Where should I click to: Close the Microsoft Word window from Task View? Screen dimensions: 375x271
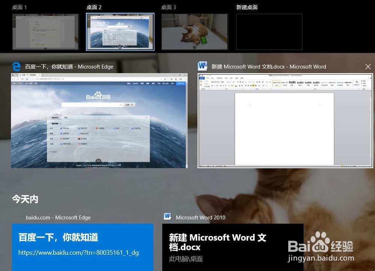pyautogui.click(x=368, y=67)
